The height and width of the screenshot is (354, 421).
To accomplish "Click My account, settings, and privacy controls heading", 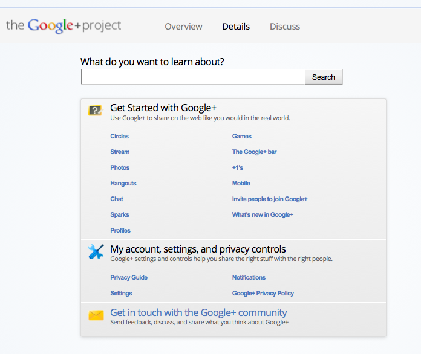I will click(x=198, y=249).
